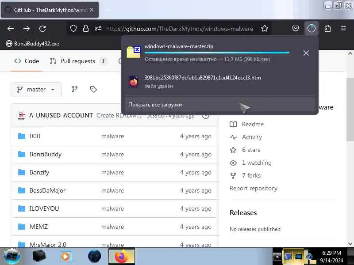Open the A-UNUSED-ACCOUNT author link
The image size is (354, 265).
click(x=61, y=115)
